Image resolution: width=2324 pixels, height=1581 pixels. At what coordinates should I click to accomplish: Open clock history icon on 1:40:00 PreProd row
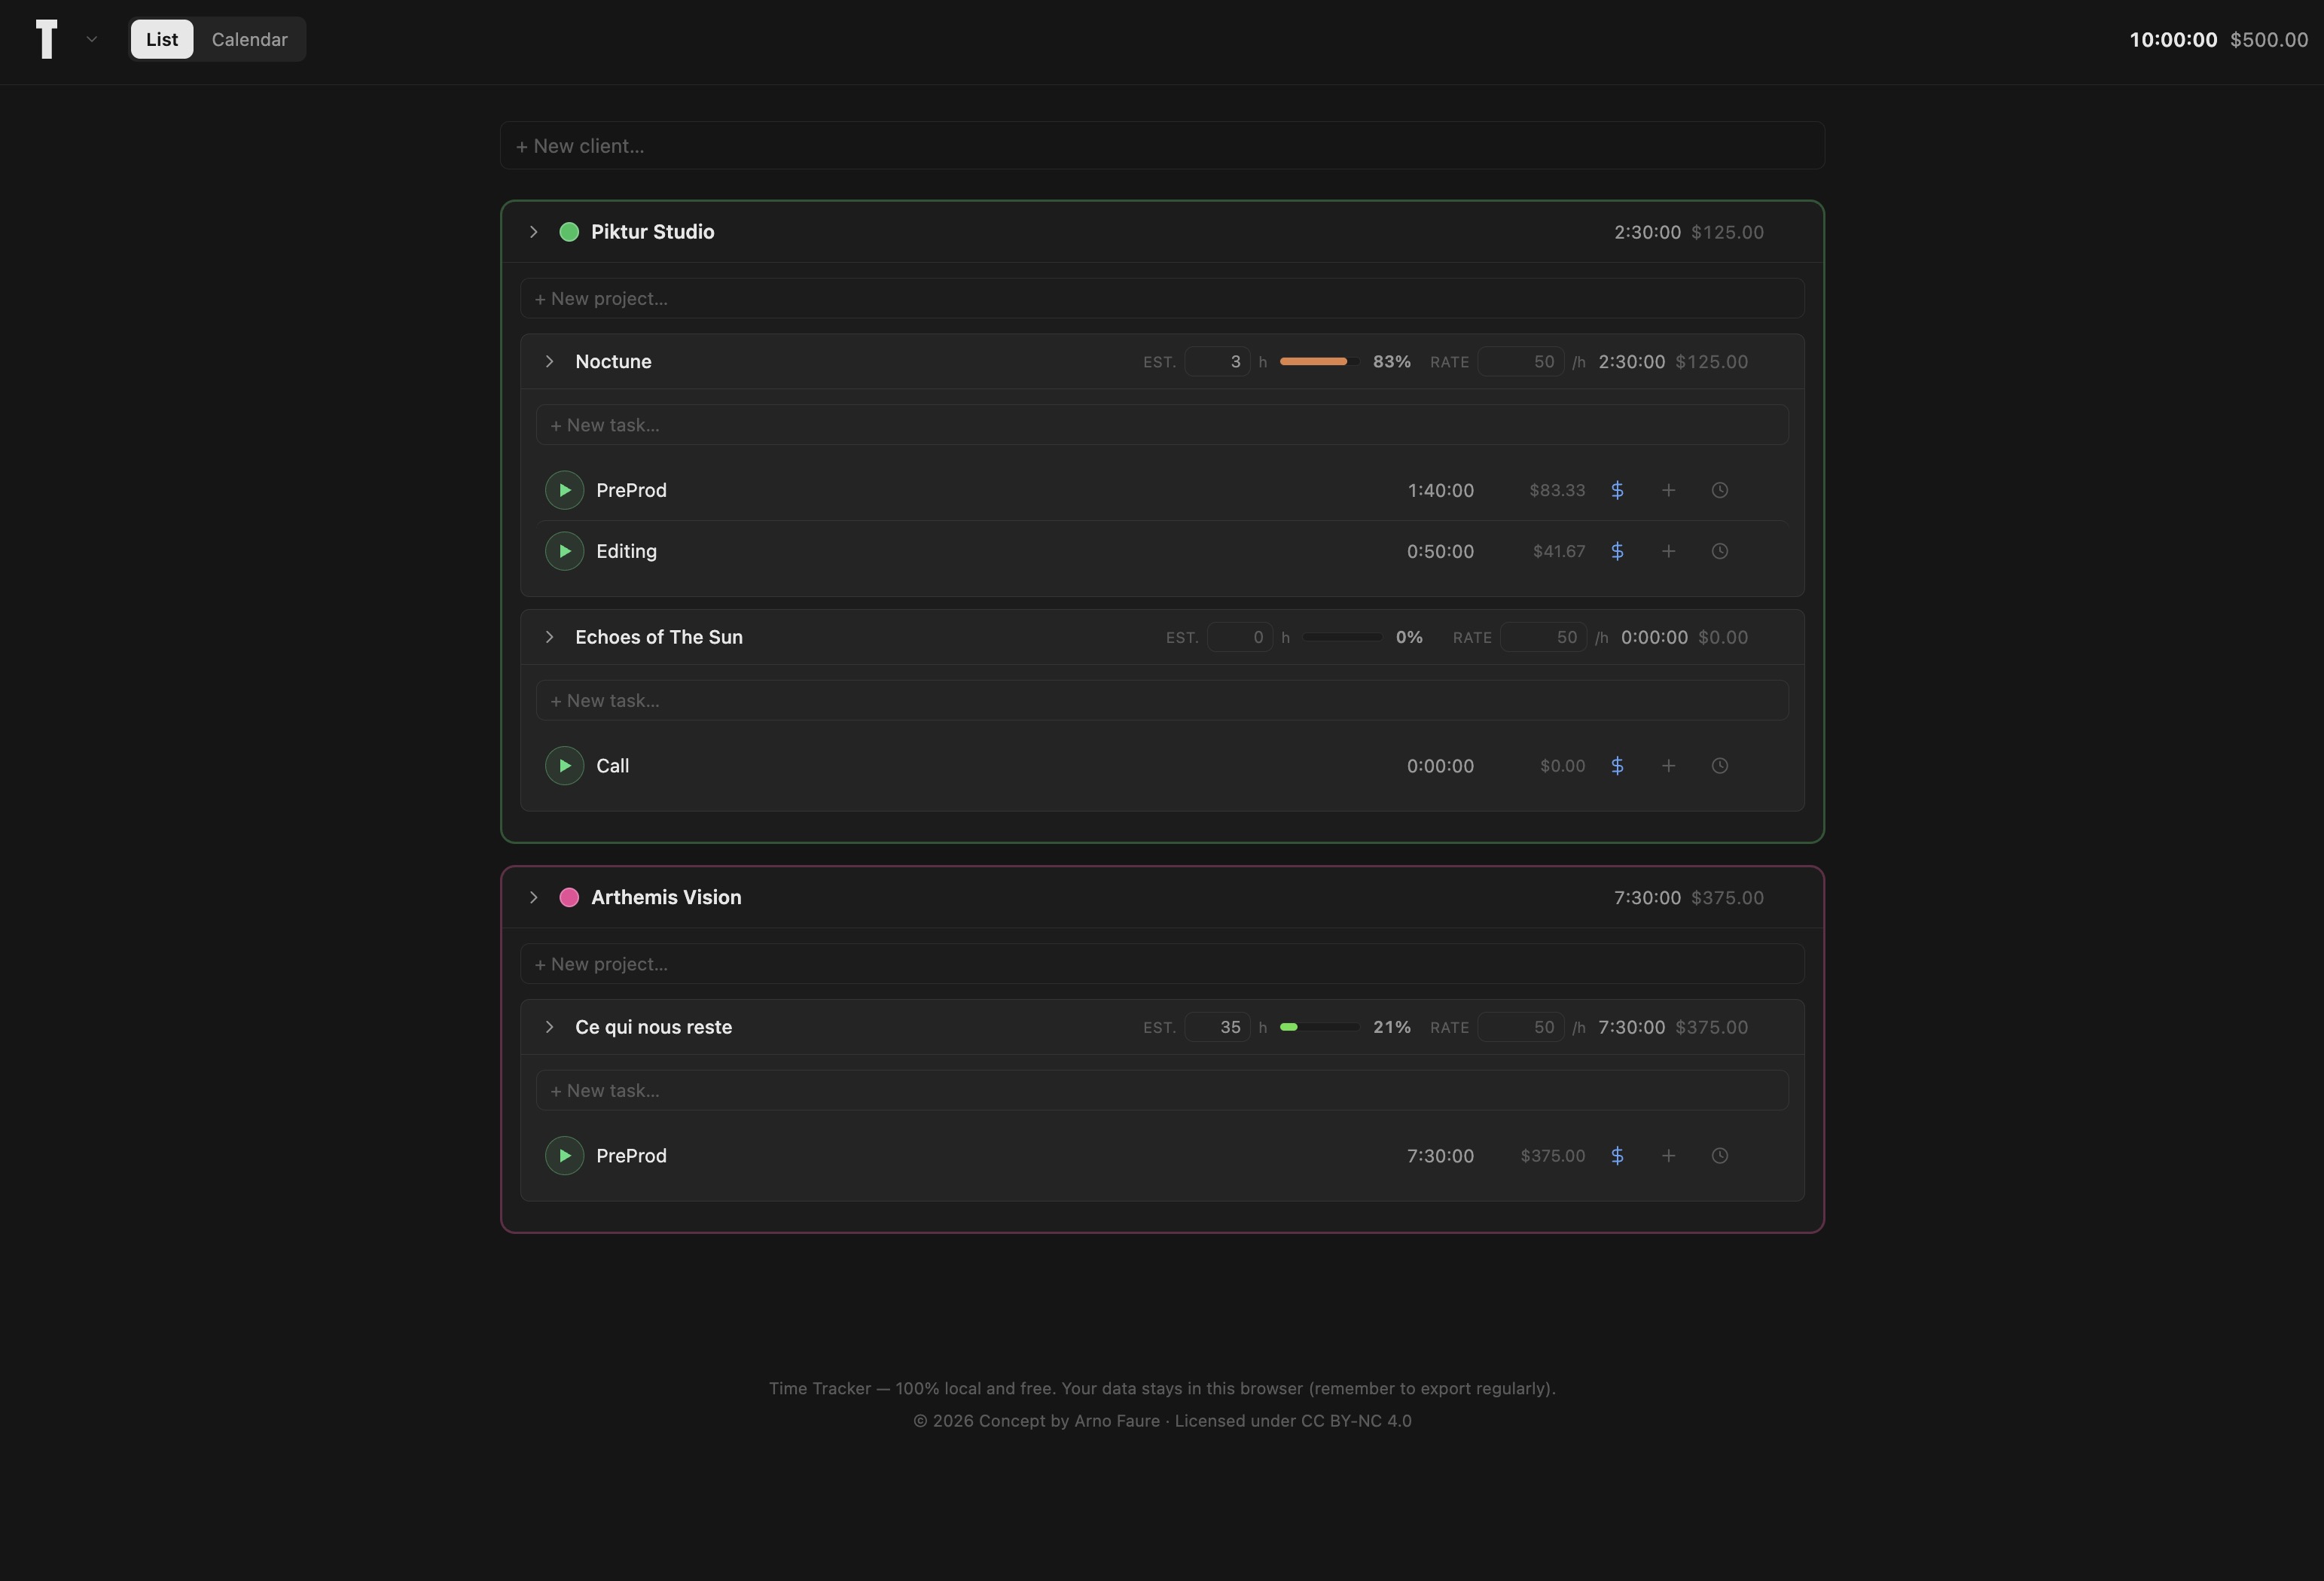pyautogui.click(x=1719, y=490)
